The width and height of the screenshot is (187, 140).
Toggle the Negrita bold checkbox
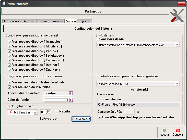[57, 111]
